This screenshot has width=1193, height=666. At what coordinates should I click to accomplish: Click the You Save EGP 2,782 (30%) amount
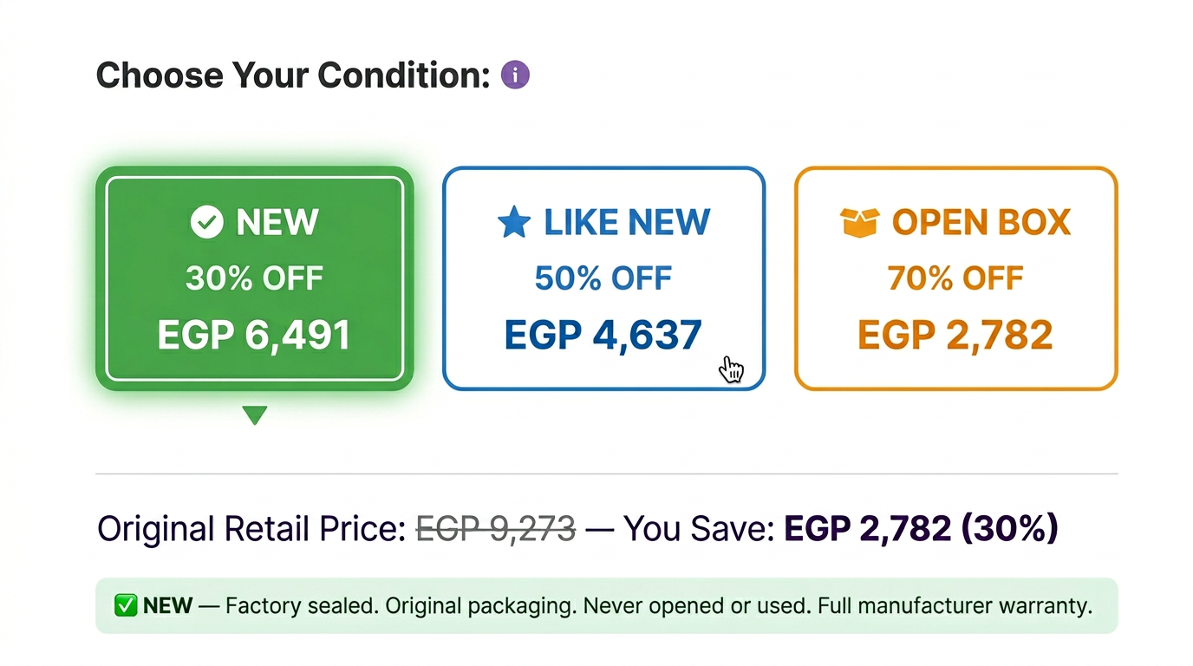(921, 528)
